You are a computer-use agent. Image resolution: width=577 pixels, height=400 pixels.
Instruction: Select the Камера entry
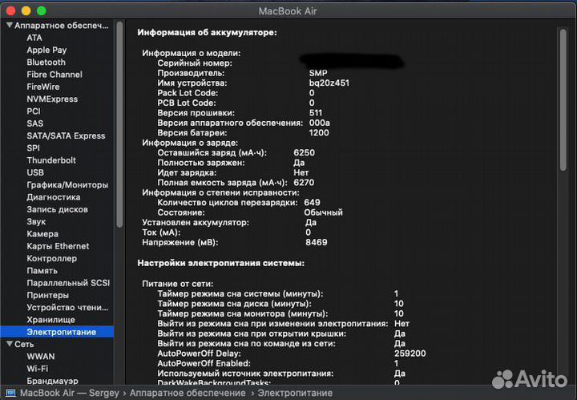click(x=42, y=234)
